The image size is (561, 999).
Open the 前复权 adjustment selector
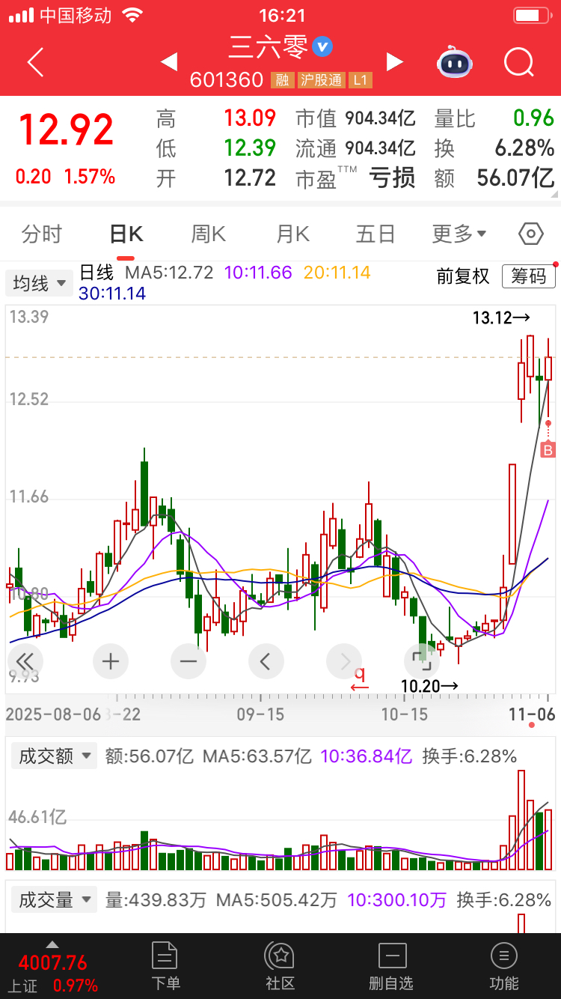pyautogui.click(x=463, y=276)
